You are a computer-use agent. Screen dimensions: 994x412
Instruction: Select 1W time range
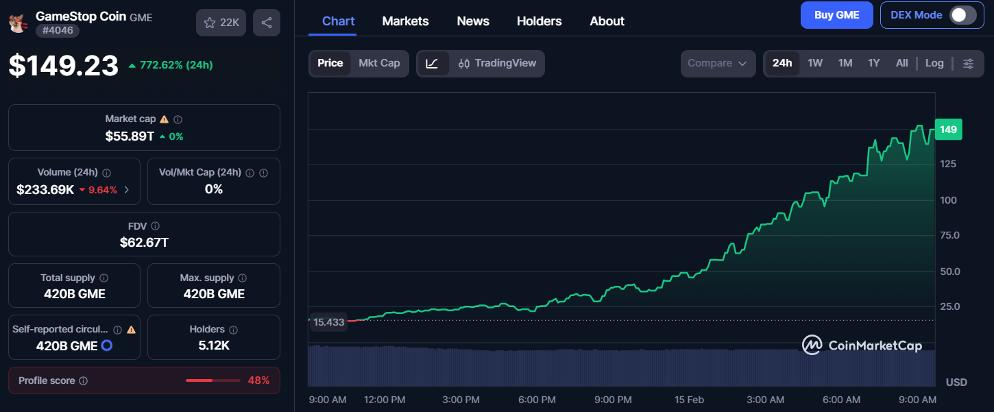pyautogui.click(x=815, y=63)
